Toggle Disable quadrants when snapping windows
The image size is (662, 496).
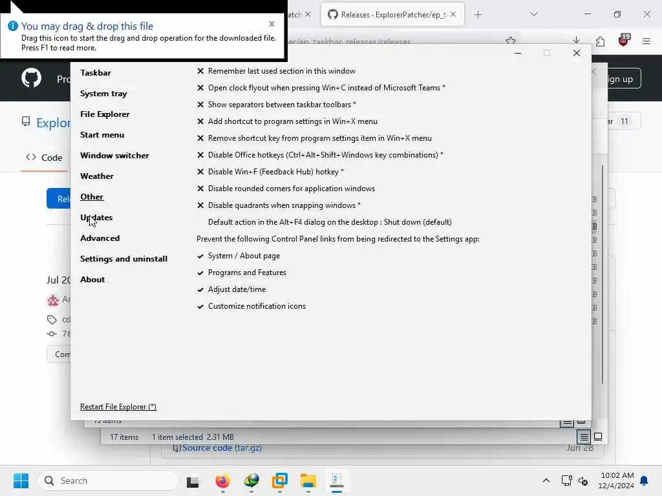[279, 205]
